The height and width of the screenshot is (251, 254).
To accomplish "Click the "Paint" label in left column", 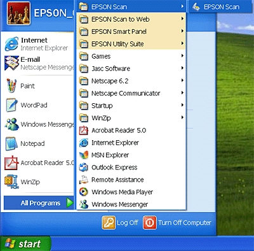I will click(27, 86).
